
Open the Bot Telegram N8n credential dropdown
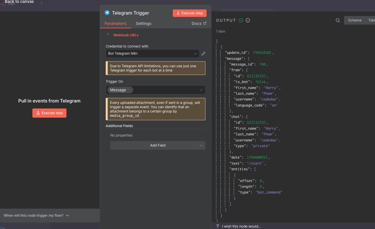pos(152,54)
